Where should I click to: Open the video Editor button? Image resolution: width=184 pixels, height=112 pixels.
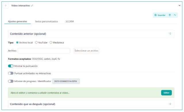coord(166,93)
